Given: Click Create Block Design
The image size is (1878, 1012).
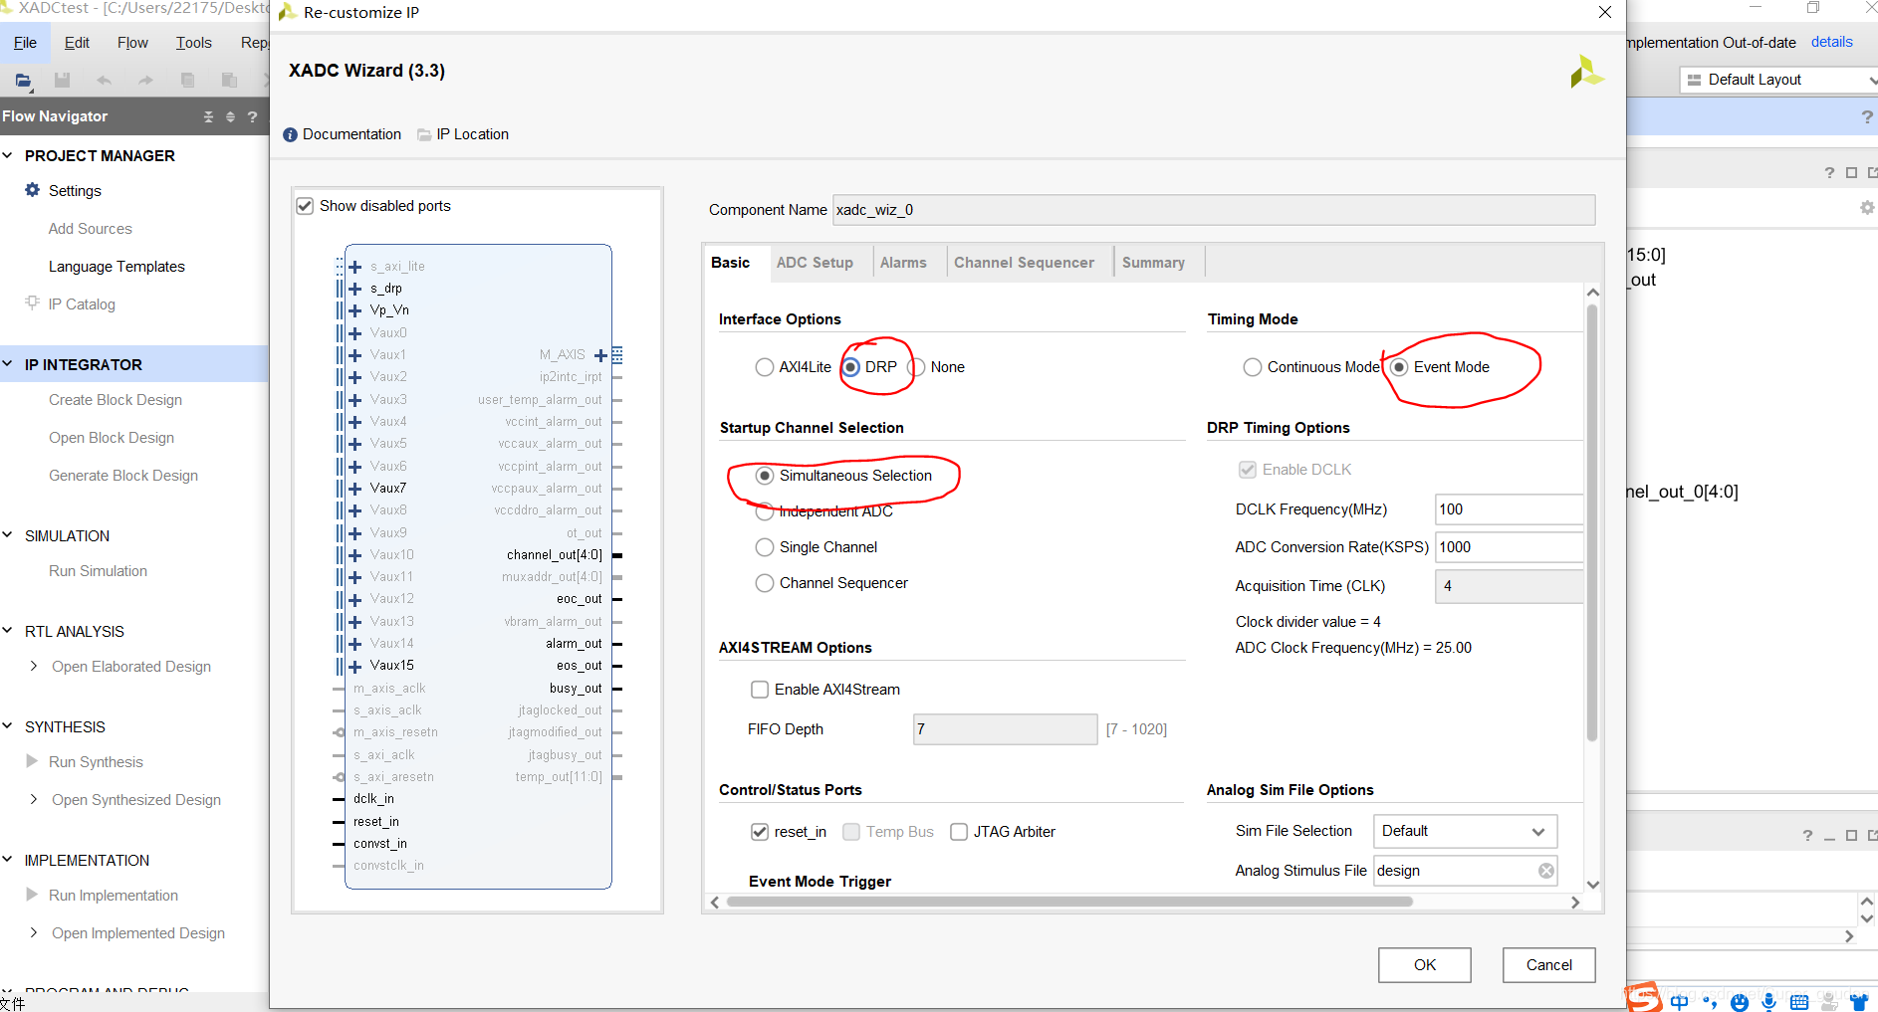Looking at the screenshot, I should [116, 400].
